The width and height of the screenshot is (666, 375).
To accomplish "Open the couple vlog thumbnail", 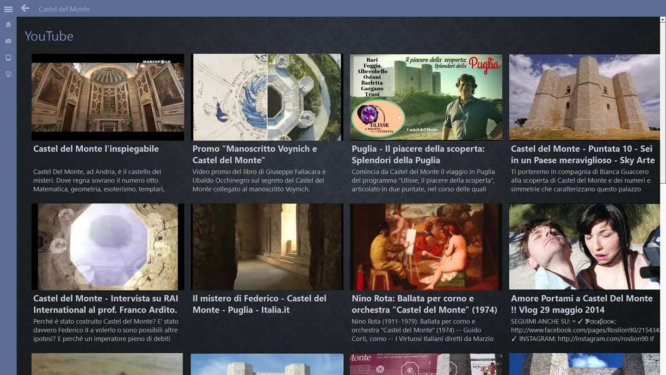I will pos(585,247).
